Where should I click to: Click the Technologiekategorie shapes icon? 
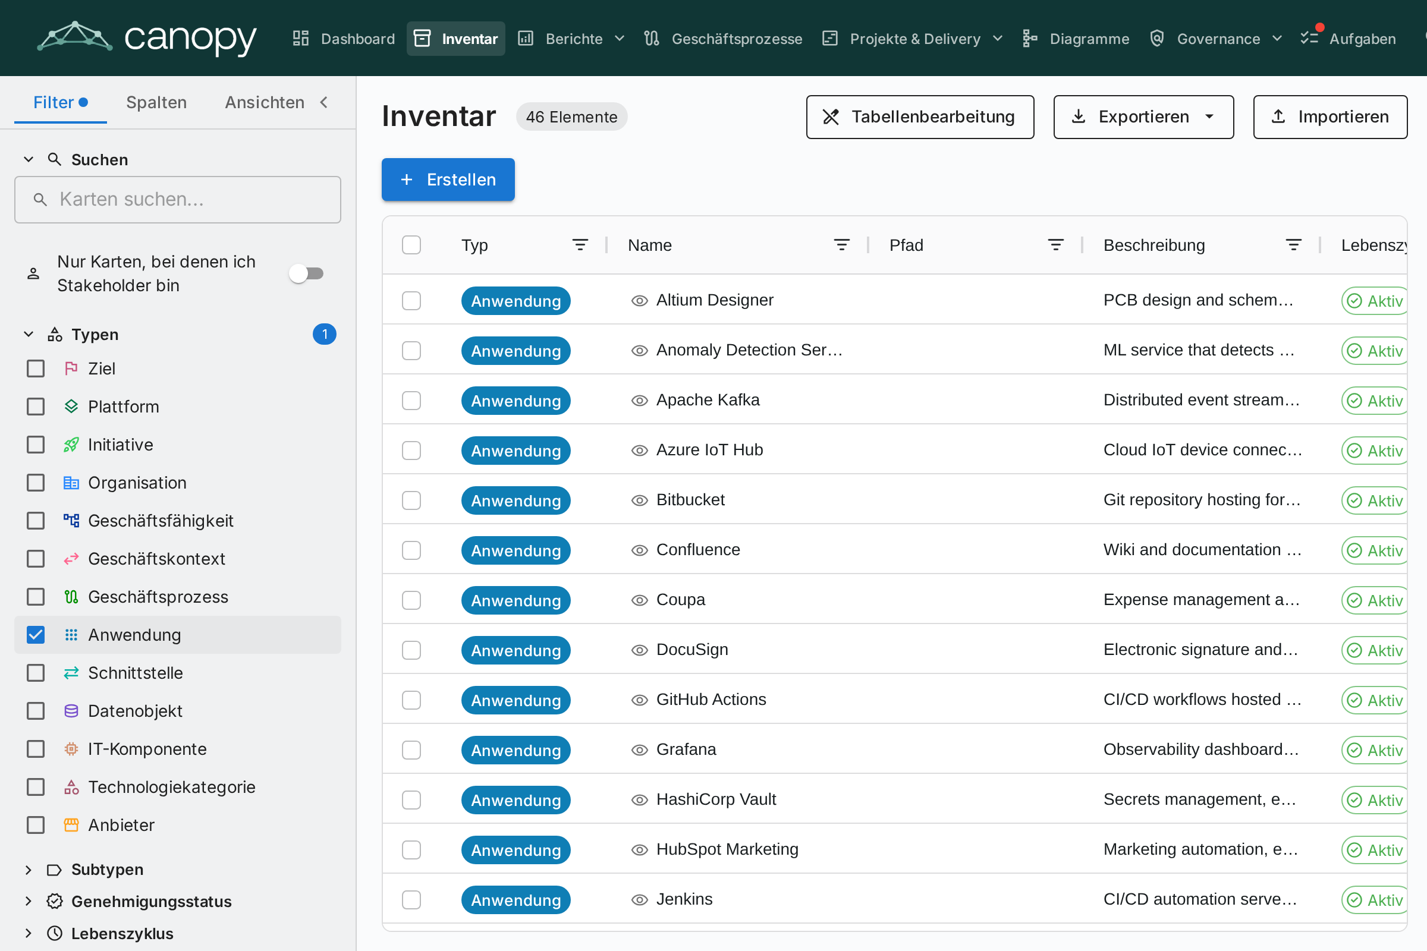71,787
